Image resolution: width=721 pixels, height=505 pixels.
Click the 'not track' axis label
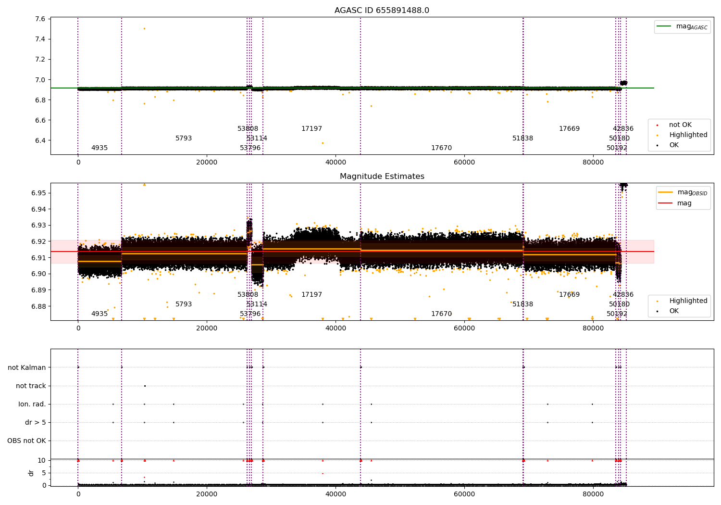[31, 386]
